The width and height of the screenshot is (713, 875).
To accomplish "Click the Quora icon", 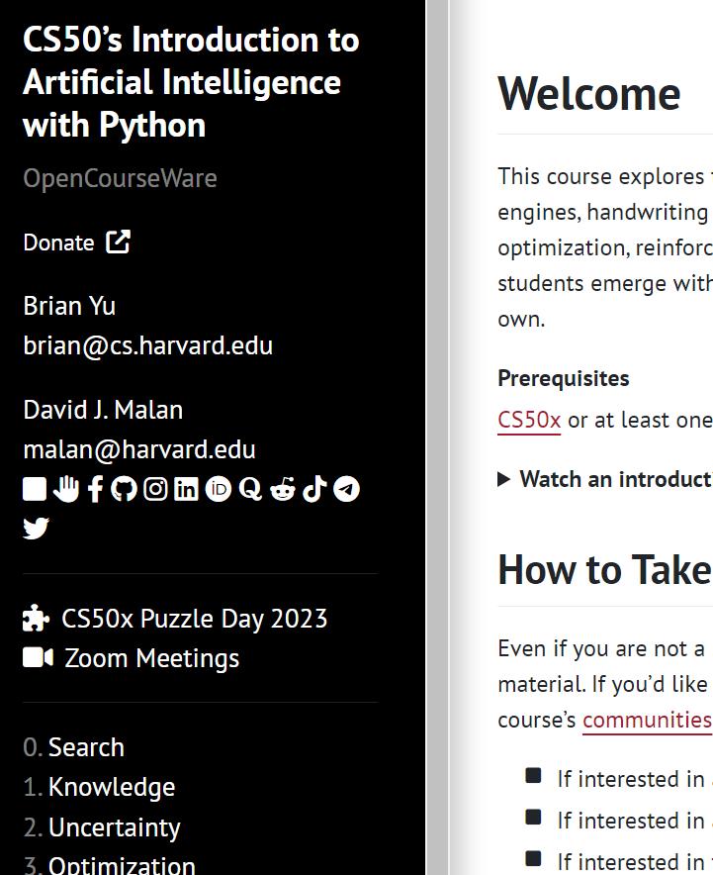I will click(250, 489).
